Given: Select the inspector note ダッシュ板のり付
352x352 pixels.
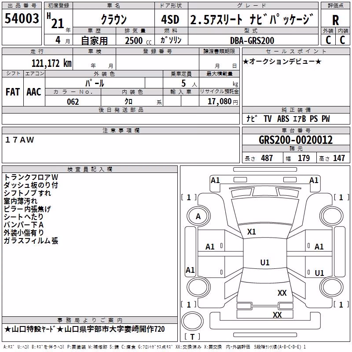Looking at the screenshot, I should (31, 185).
